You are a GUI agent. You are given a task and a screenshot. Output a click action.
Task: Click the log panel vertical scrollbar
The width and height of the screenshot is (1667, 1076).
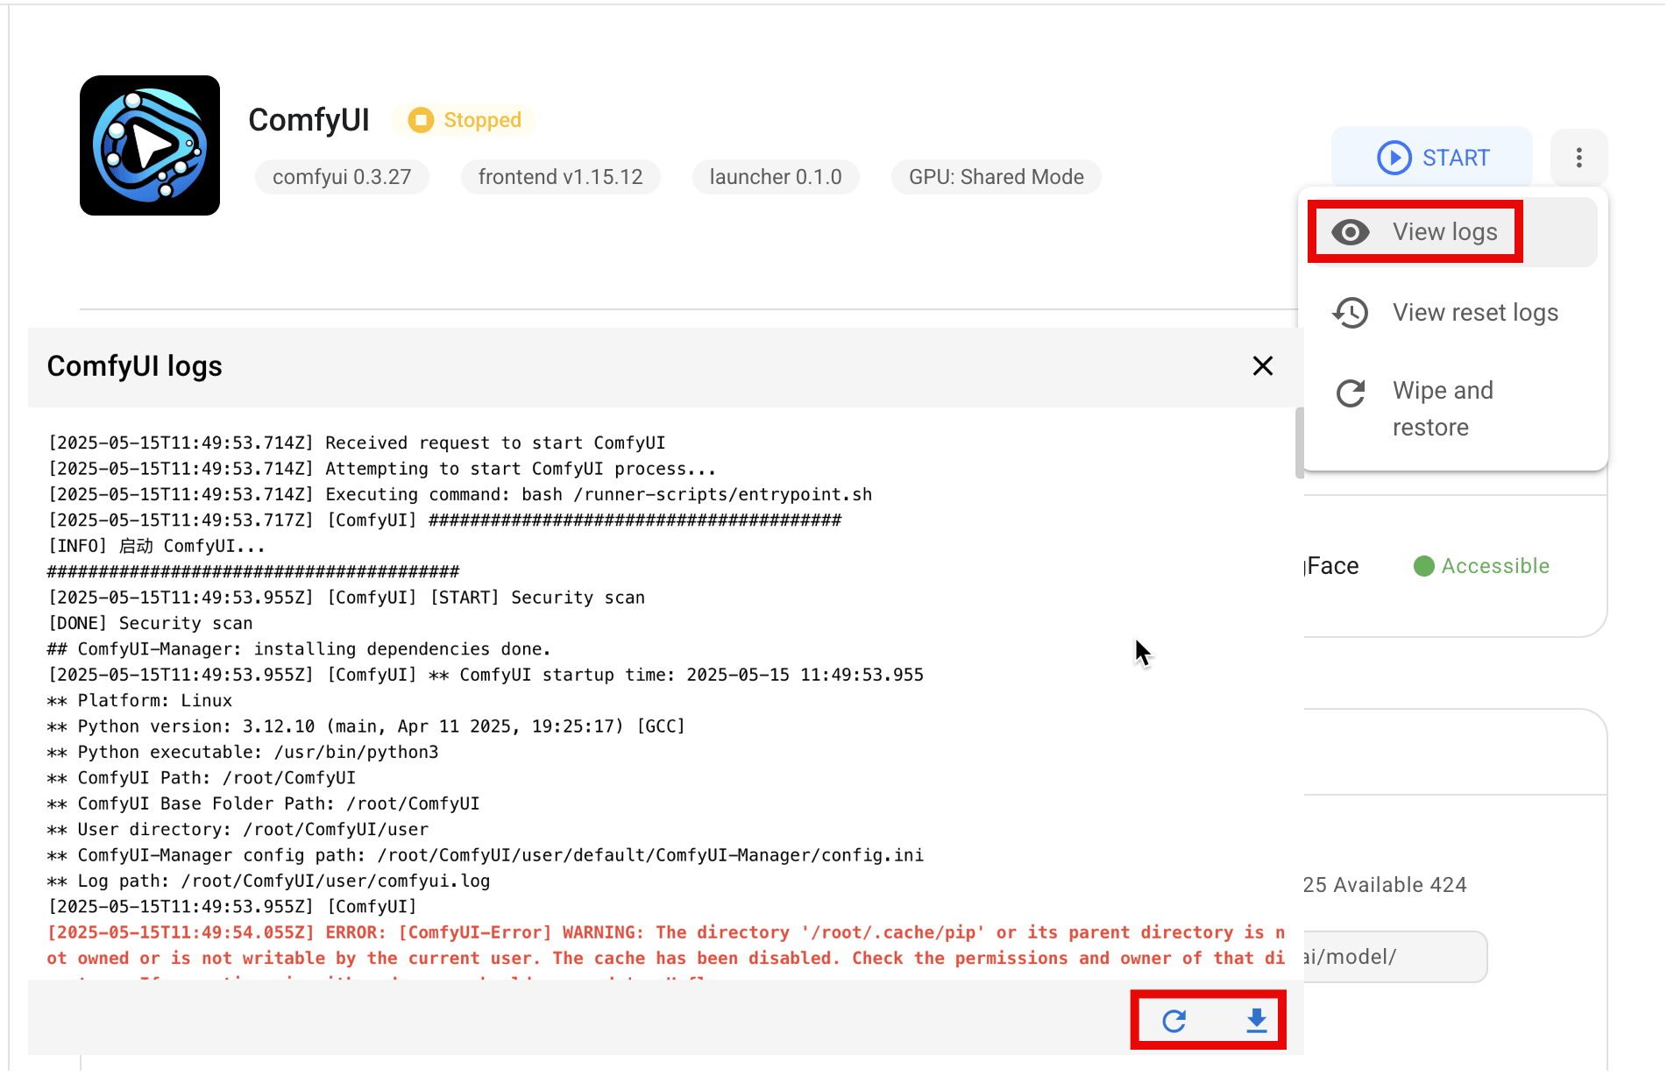[x=1299, y=443]
